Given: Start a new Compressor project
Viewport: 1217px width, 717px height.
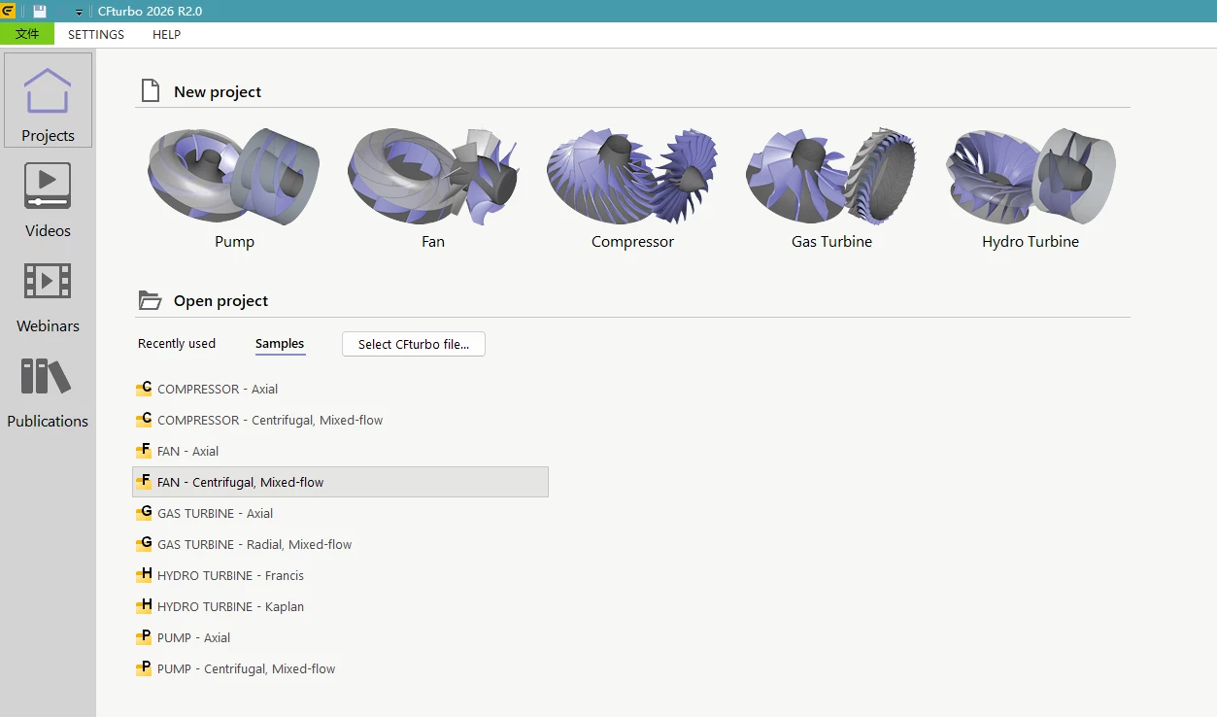Looking at the screenshot, I should (632, 188).
